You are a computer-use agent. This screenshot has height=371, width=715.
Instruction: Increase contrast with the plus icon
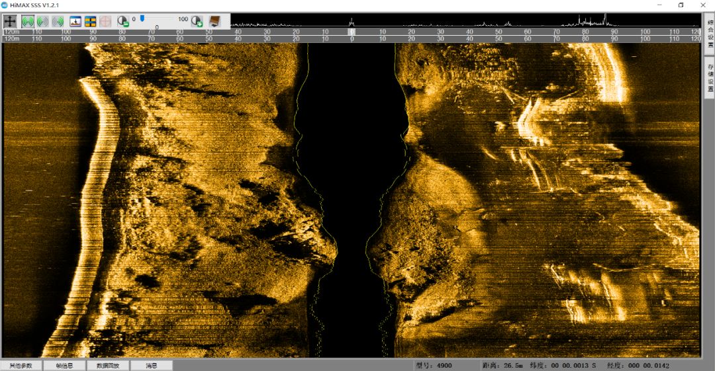pos(197,21)
